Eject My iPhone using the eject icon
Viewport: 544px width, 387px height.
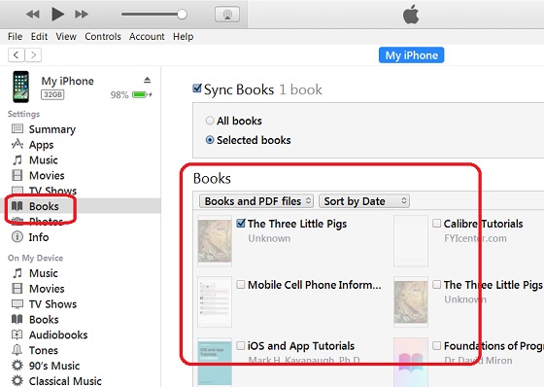pyautogui.click(x=147, y=80)
